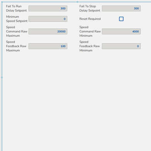This screenshot has height=151, width=151.
Task: Click the Fail To Run Delay Setpoint field
Action: point(48,9)
